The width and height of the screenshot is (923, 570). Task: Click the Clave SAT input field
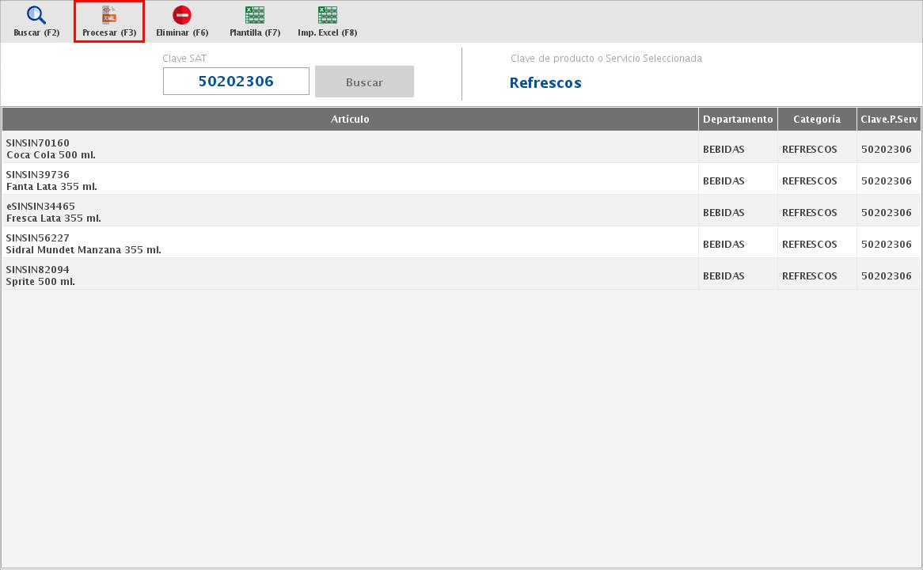click(236, 82)
